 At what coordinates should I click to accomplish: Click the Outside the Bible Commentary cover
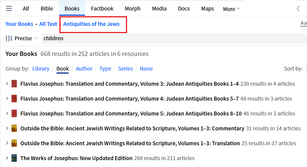coord(14,128)
